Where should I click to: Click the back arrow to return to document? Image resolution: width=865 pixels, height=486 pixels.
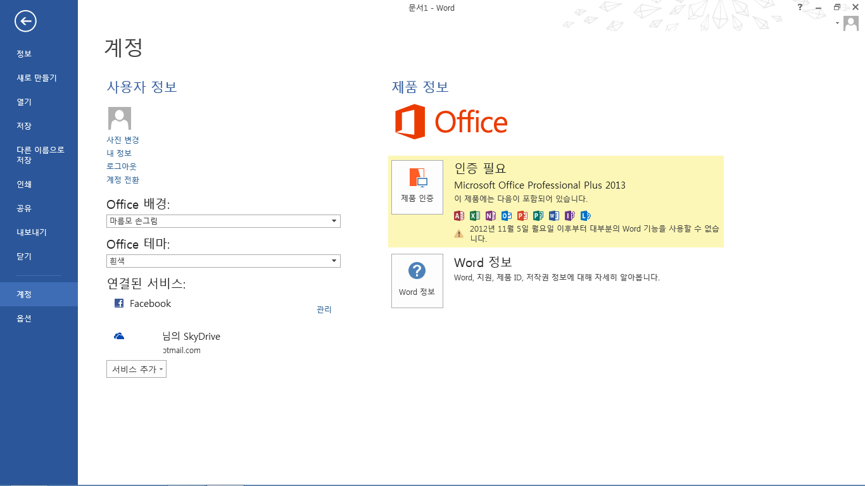click(26, 22)
